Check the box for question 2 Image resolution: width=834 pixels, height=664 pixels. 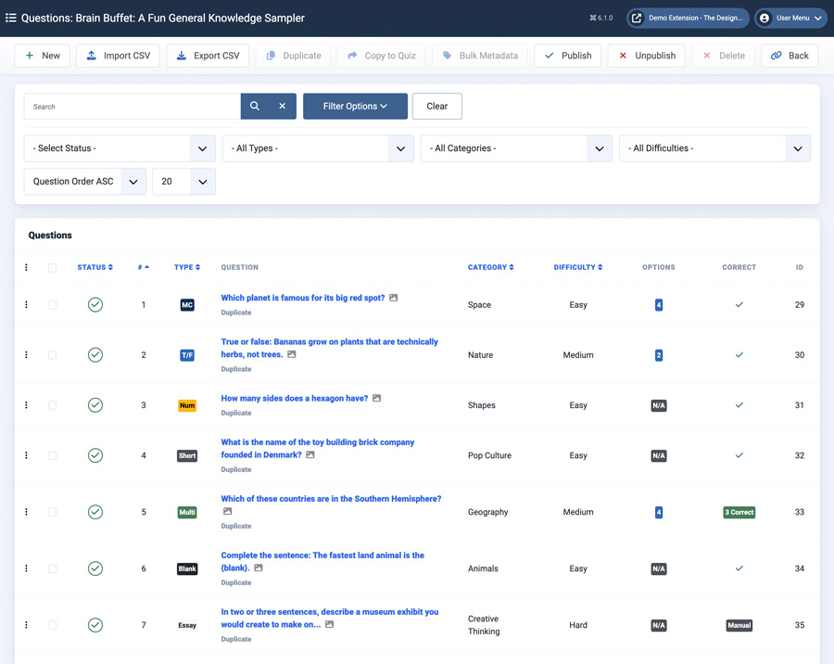tap(52, 354)
